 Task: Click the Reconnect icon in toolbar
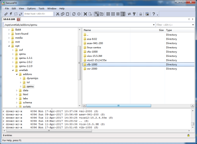coord(16,14)
